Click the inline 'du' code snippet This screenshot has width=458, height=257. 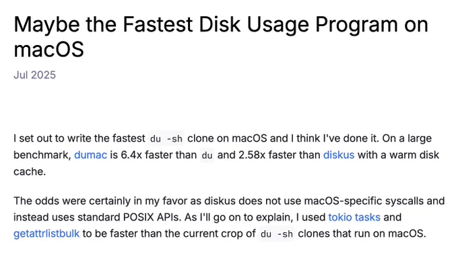(207, 155)
